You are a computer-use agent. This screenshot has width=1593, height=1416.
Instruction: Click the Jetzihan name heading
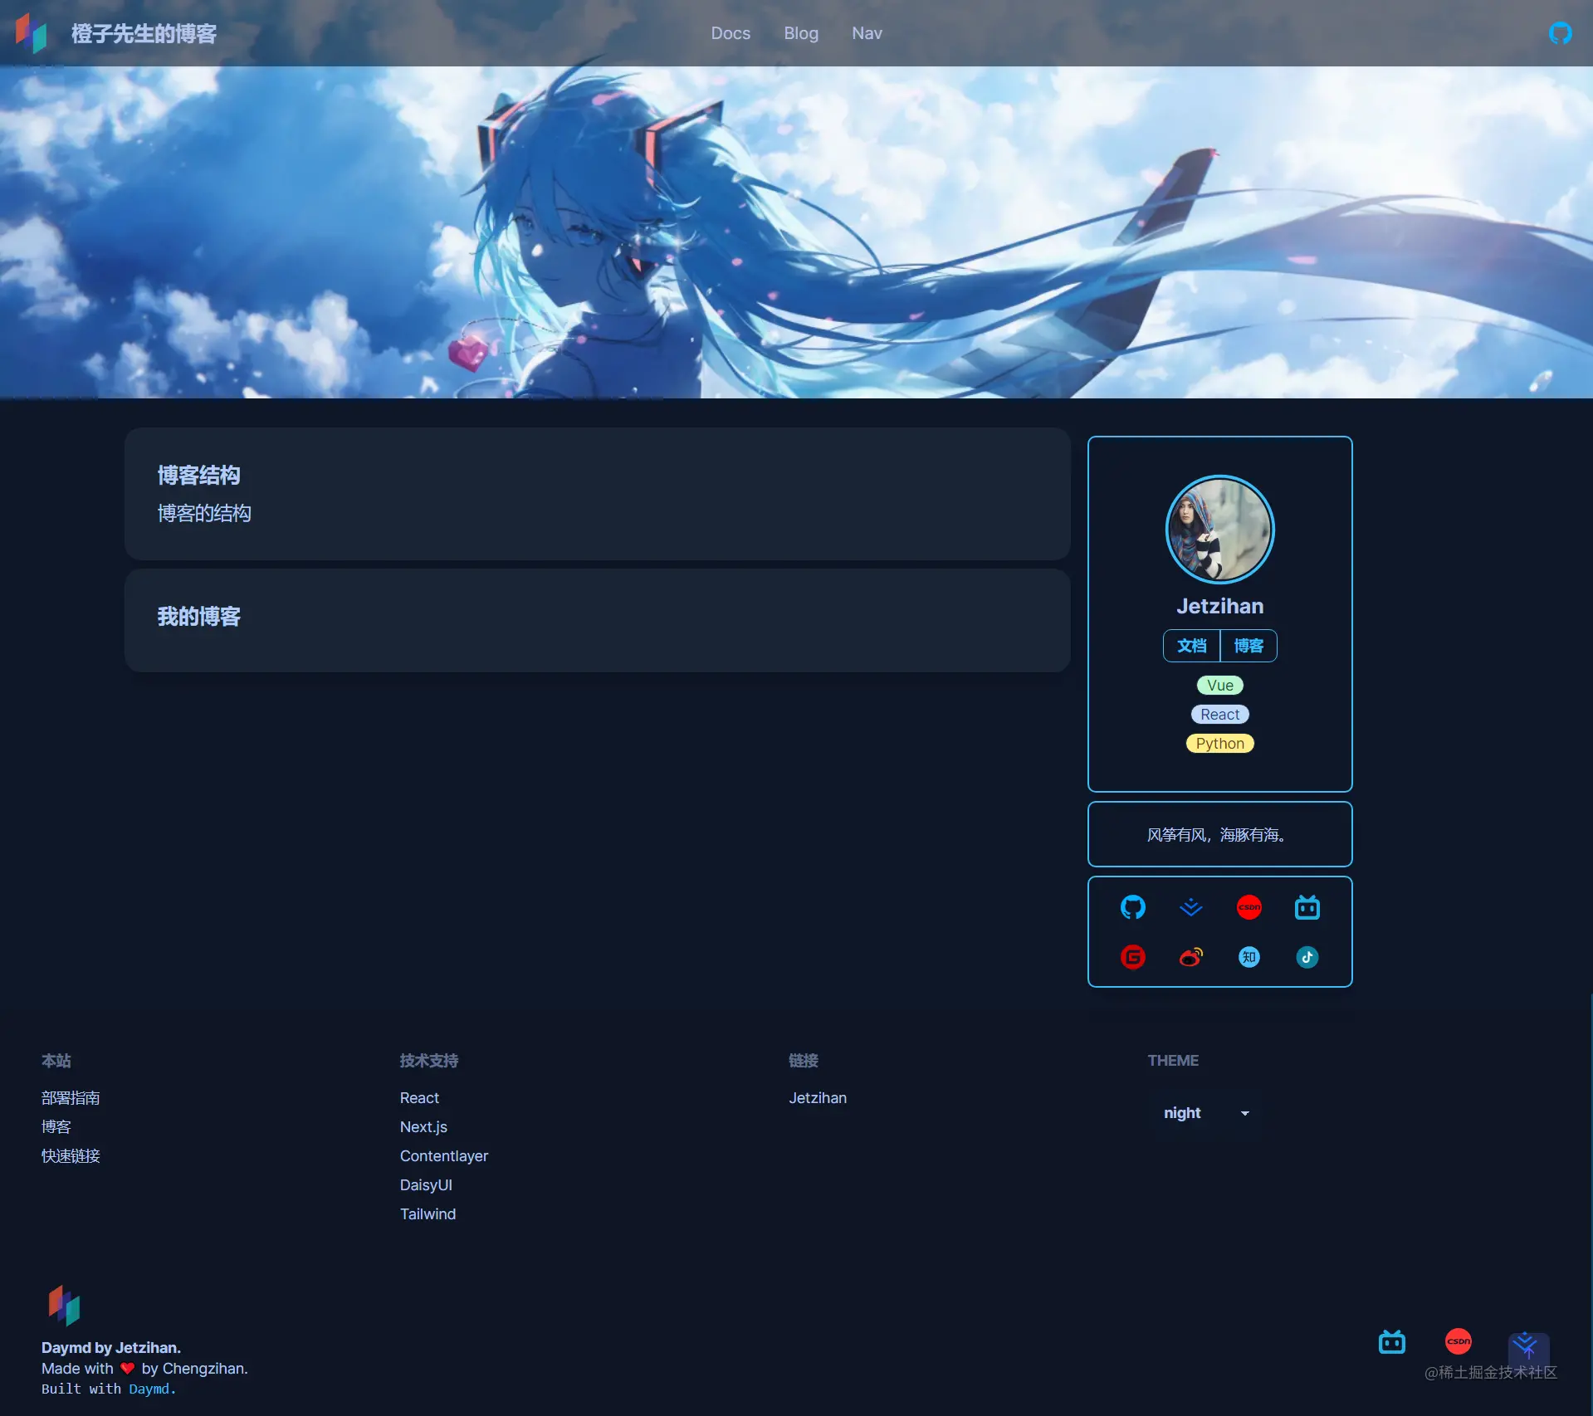[1219, 606]
